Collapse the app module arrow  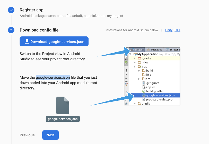[135, 67]
